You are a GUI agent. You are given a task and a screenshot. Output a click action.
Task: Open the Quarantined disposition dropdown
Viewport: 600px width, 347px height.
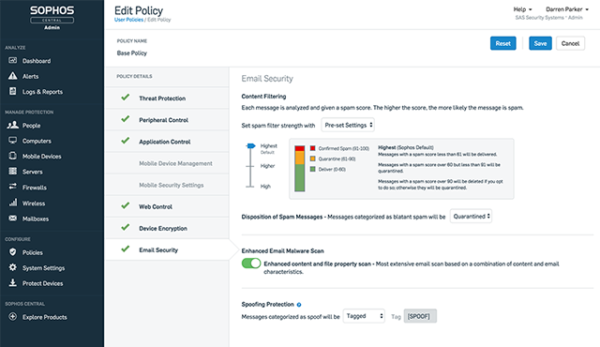pos(471,216)
